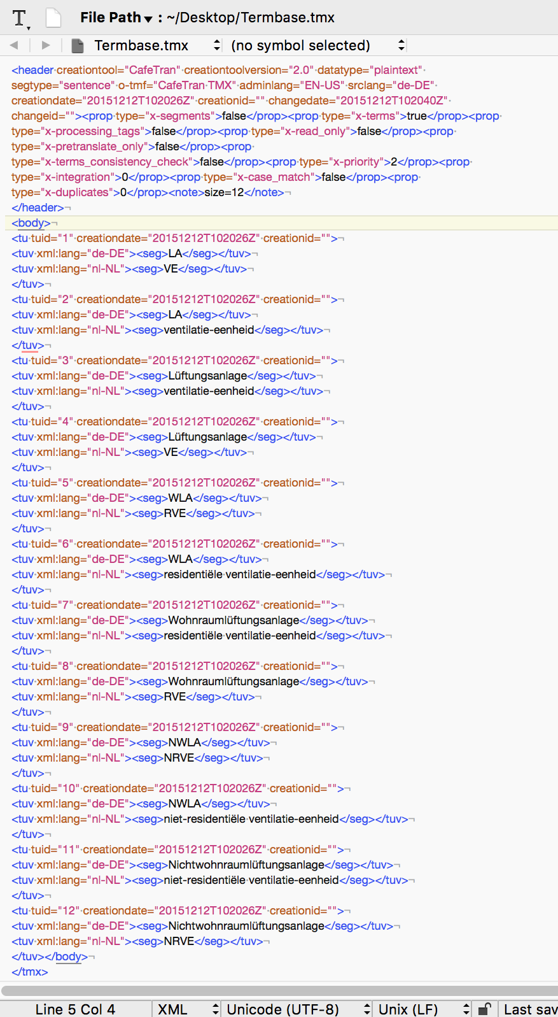The image size is (558, 1017).
Task: Click the </header> closing tag line
Action: (x=38, y=208)
